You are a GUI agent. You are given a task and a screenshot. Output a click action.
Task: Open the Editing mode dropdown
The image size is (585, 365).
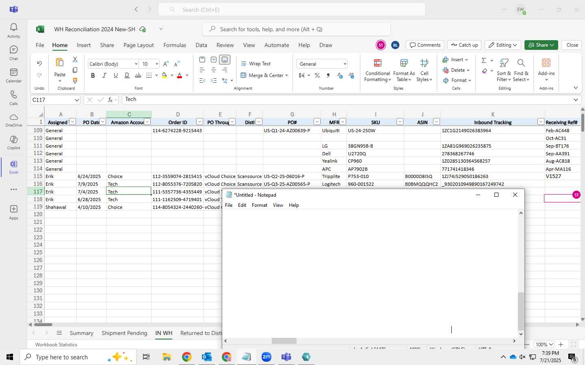pyautogui.click(x=503, y=45)
